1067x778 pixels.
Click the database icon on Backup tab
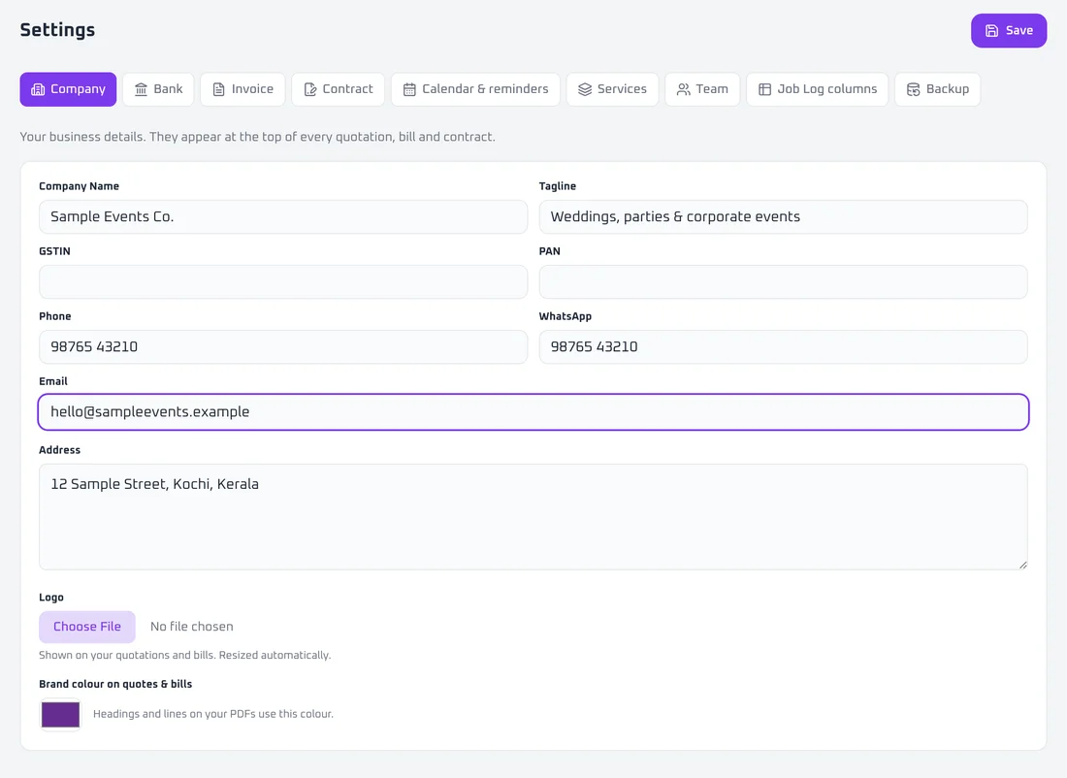pos(913,89)
